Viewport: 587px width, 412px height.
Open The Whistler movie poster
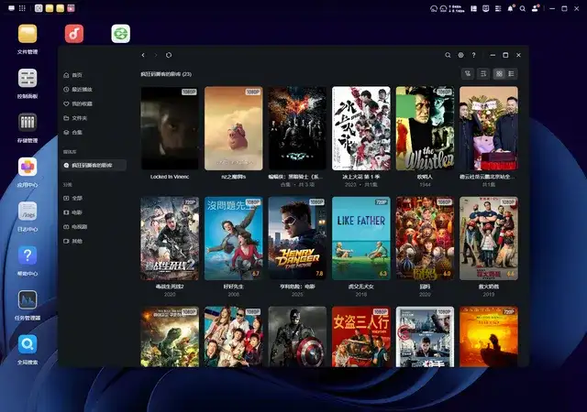[x=425, y=128]
